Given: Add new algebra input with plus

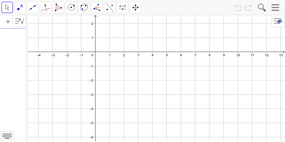Looking at the screenshot, I should [8, 22].
